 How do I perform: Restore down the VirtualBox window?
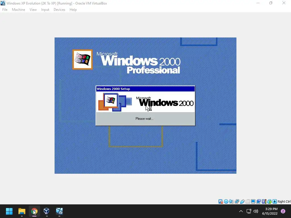click(x=271, y=3)
